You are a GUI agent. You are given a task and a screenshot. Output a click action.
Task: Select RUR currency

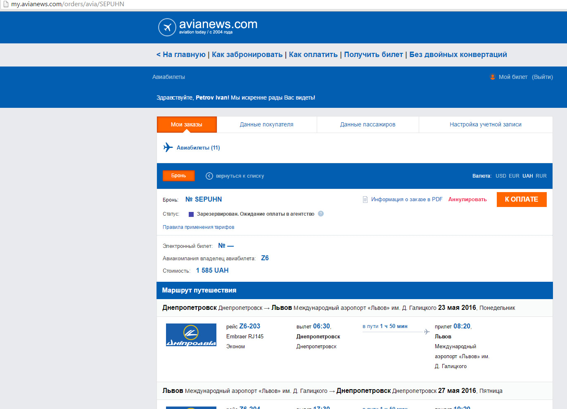(x=541, y=176)
